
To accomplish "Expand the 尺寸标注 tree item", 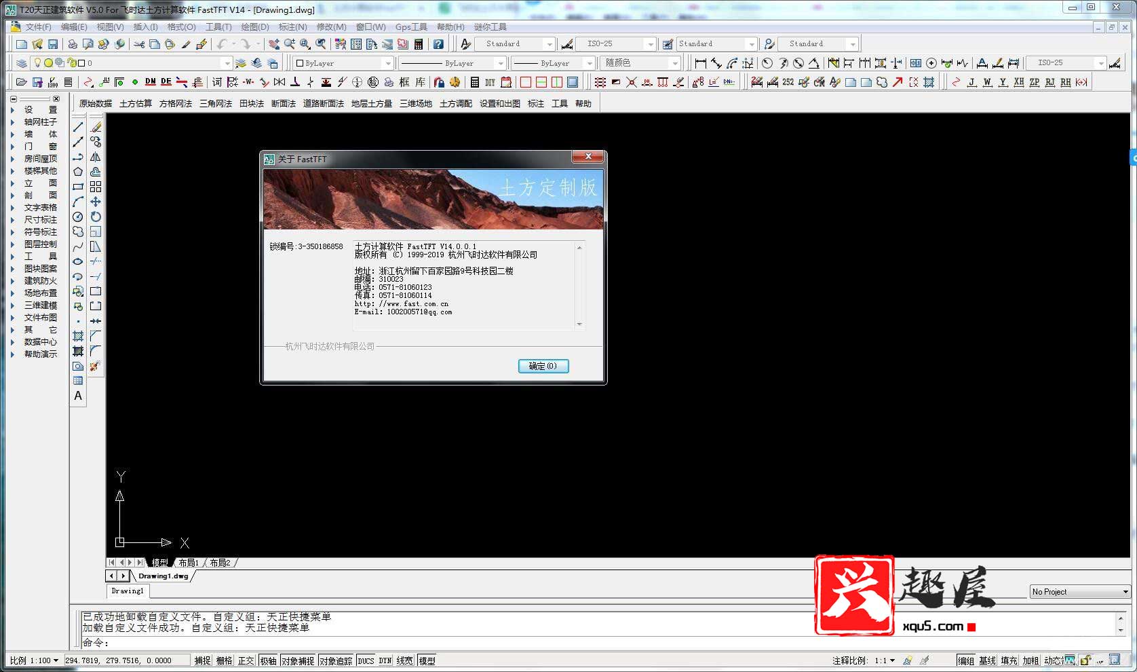I will click(x=12, y=220).
